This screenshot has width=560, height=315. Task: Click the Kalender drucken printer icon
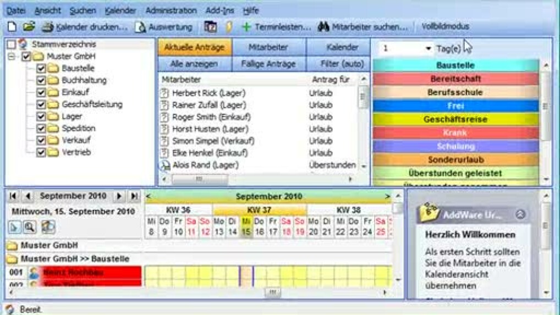(x=47, y=26)
